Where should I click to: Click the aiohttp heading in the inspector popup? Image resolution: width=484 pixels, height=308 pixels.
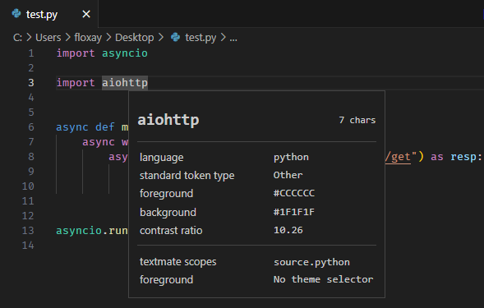click(x=168, y=120)
